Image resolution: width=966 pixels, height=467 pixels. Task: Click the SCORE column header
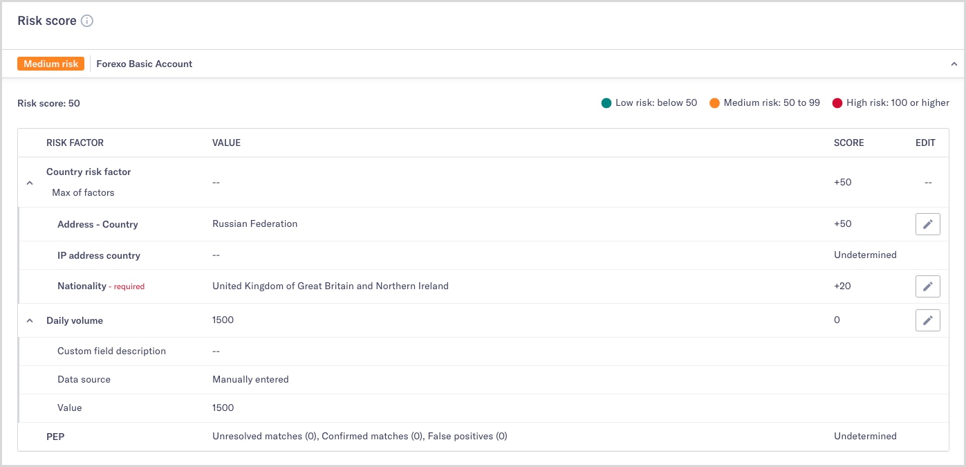848,143
